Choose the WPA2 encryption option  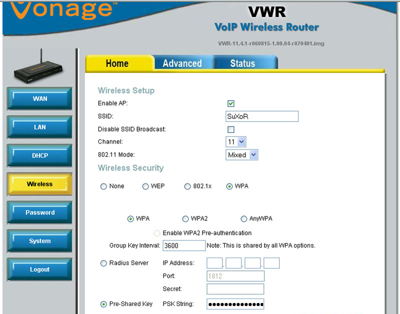coord(185,218)
